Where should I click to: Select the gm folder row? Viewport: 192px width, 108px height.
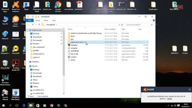click(108, 39)
